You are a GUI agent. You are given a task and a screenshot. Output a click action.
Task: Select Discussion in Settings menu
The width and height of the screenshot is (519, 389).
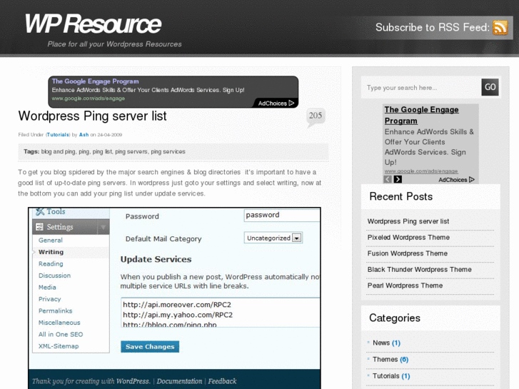click(x=55, y=276)
